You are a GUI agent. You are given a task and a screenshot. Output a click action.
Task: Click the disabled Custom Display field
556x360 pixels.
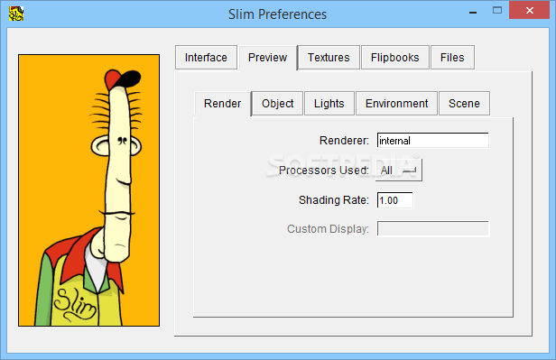click(x=433, y=228)
